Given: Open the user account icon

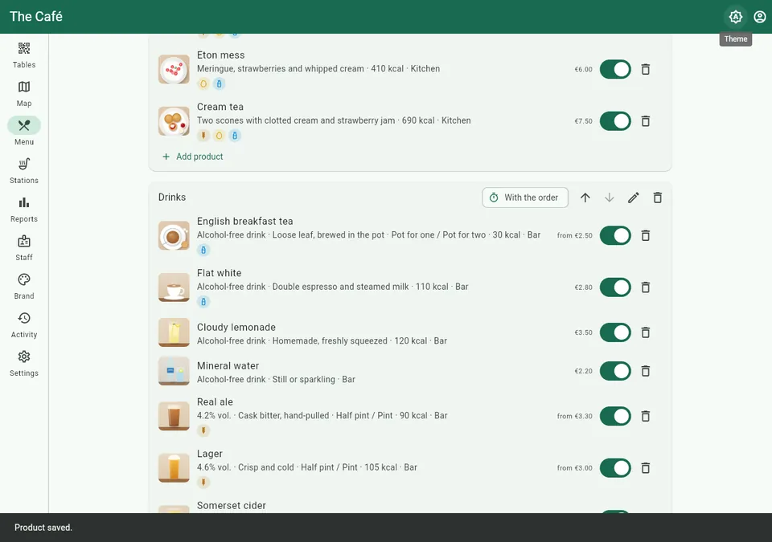Looking at the screenshot, I should (760, 17).
